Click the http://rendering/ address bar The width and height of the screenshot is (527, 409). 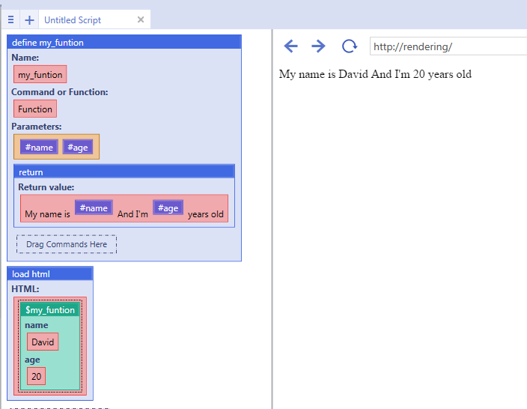tap(448, 46)
